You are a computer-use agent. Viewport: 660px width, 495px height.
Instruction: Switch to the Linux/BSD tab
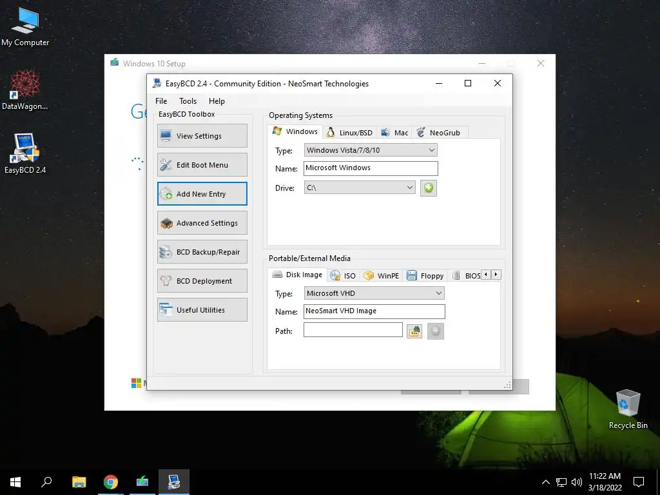coord(350,133)
